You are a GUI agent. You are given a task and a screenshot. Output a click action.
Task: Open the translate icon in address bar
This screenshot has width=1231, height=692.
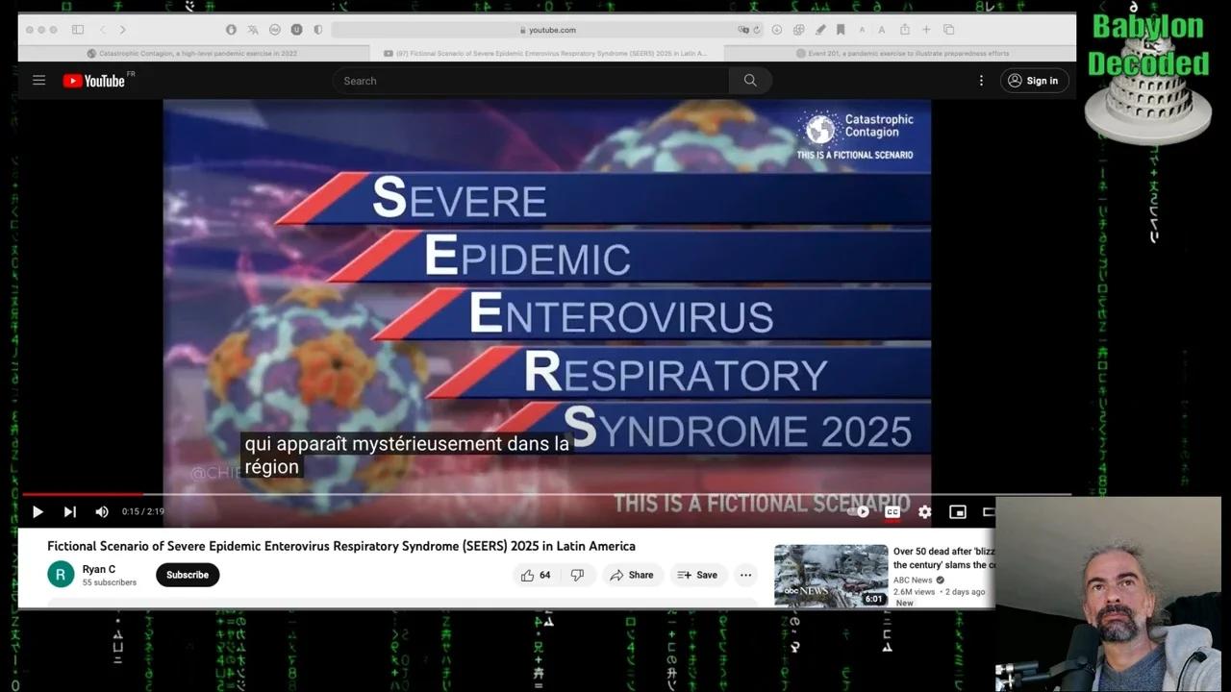(742, 30)
